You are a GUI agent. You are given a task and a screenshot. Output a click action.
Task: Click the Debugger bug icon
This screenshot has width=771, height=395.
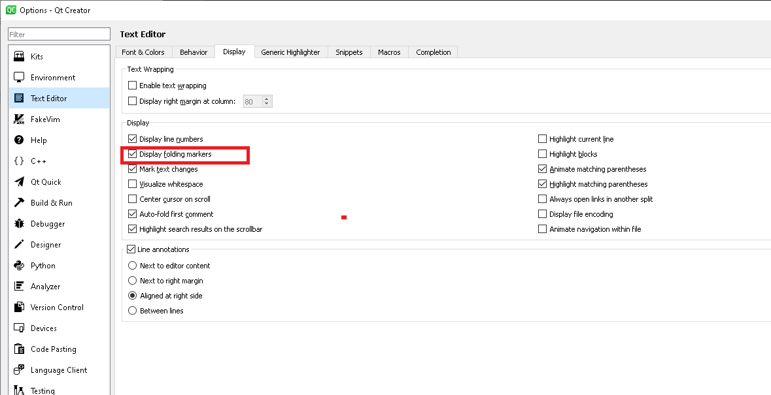point(19,224)
